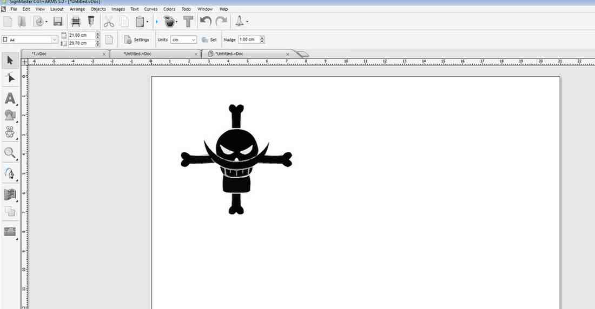The height and width of the screenshot is (309, 595).
Task: Create a new document with the blank page icon
Action: 8,21
